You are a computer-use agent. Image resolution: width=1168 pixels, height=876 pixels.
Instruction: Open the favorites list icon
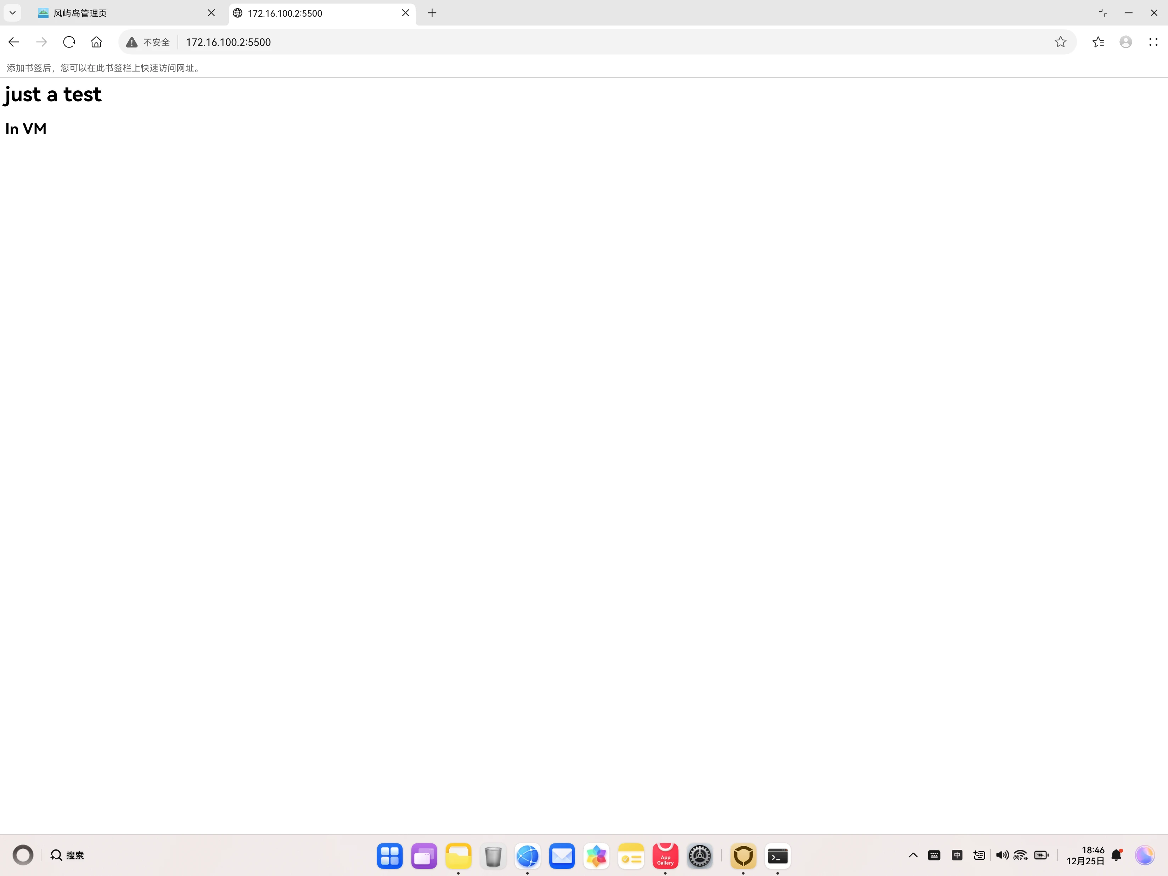[x=1098, y=42]
